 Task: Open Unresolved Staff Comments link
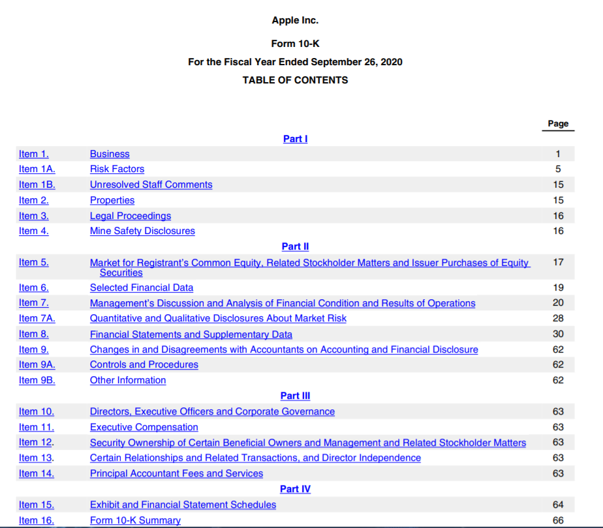tap(151, 184)
